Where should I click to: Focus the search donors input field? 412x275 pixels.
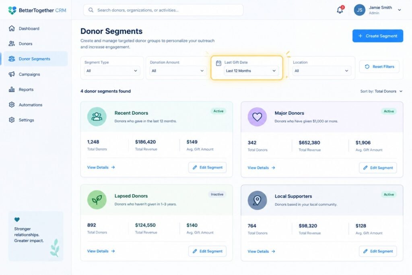[163, 10]
